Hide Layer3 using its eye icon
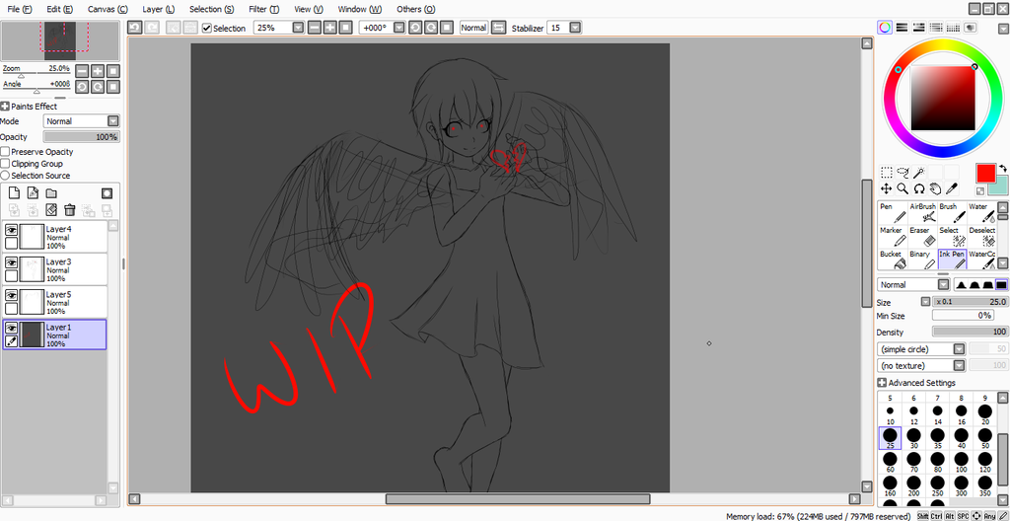 coord(11,262)
